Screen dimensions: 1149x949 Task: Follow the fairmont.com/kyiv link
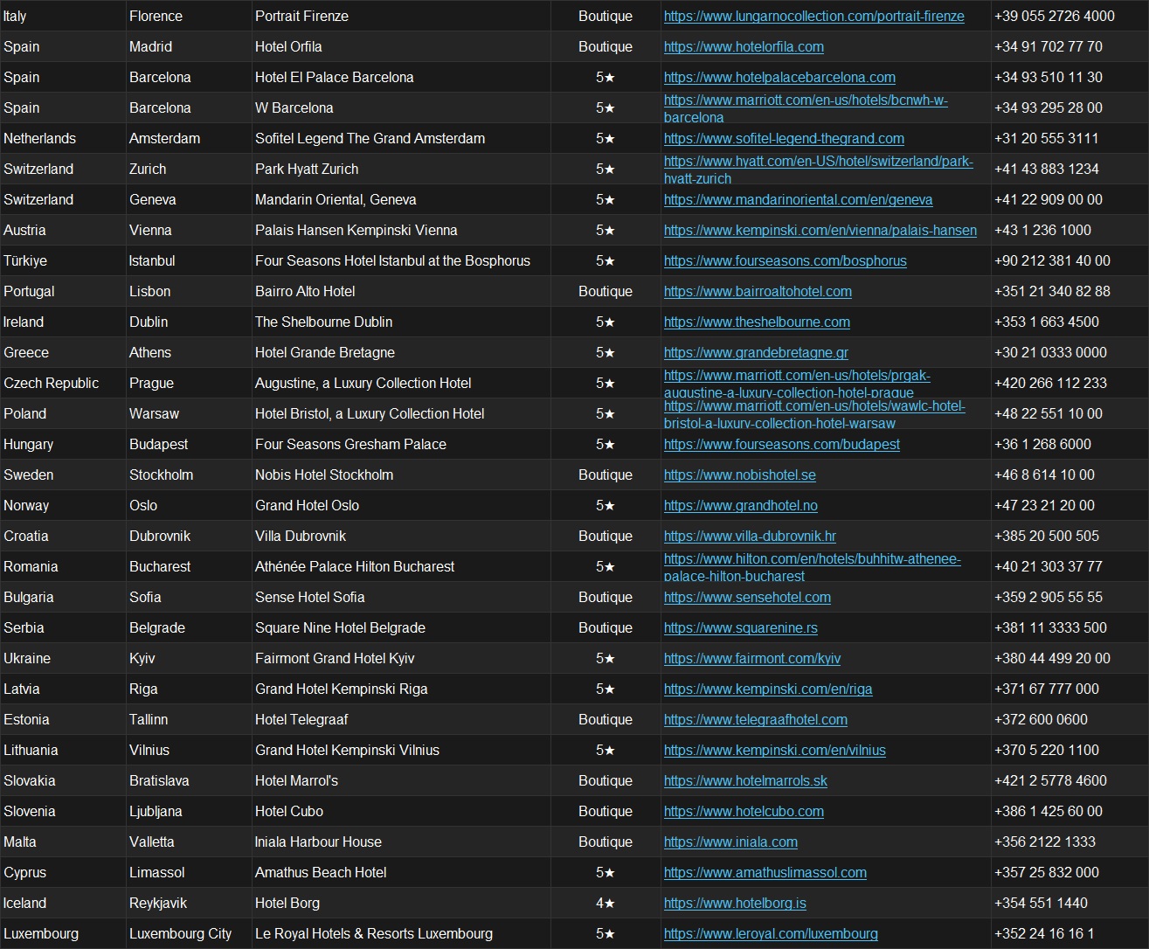coord(752,658)
